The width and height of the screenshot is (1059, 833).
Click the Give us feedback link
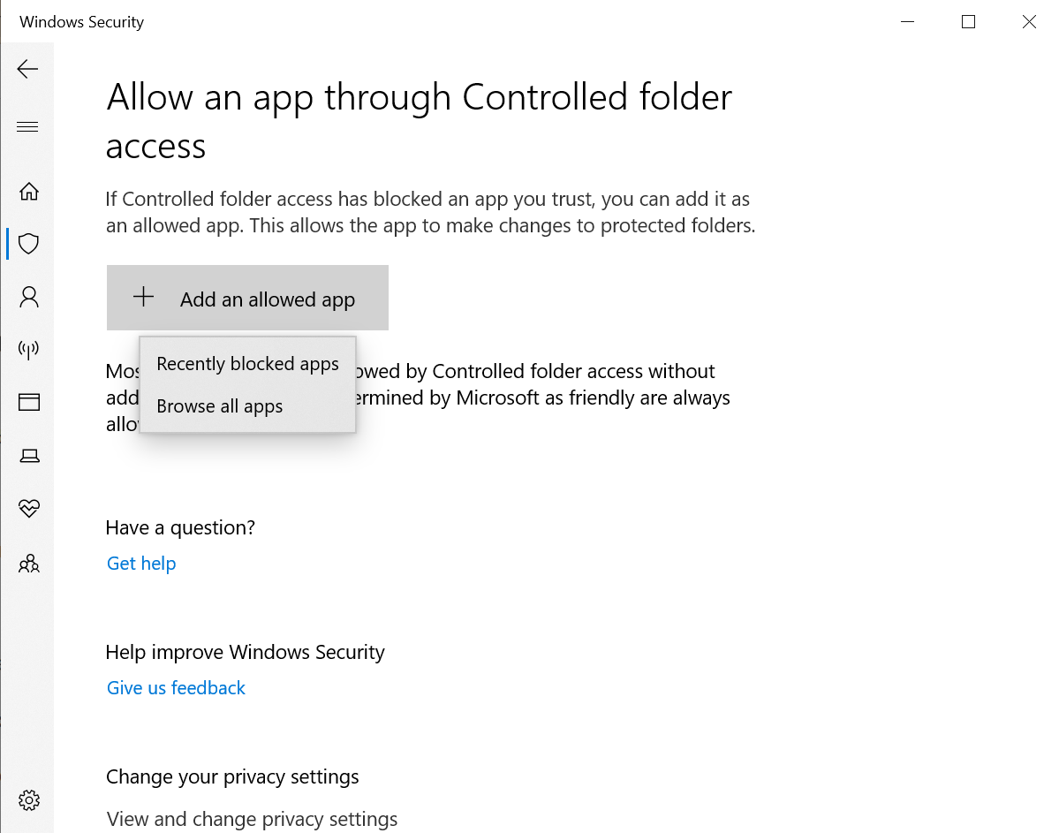click(176, 688)
